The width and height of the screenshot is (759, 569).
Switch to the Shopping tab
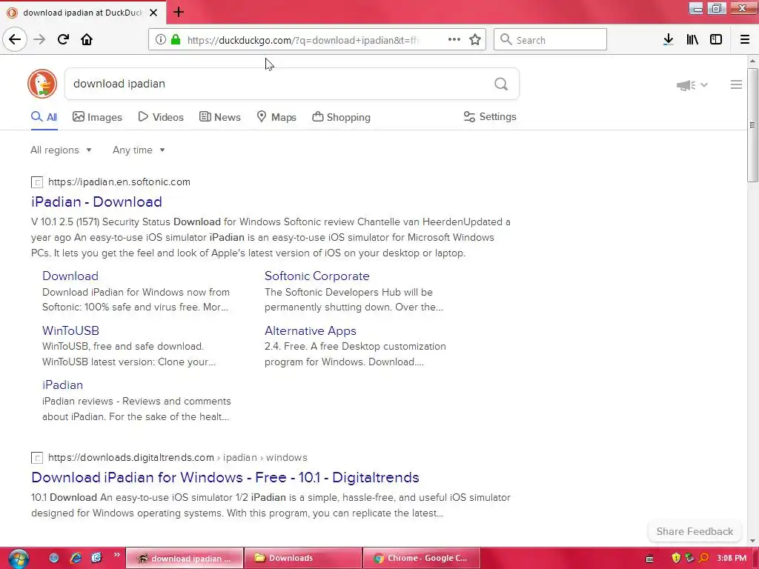coord(341,117)
